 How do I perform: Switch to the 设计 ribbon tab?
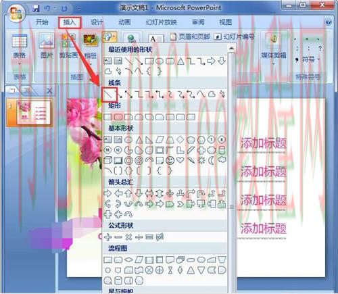[x=97, y=22]
